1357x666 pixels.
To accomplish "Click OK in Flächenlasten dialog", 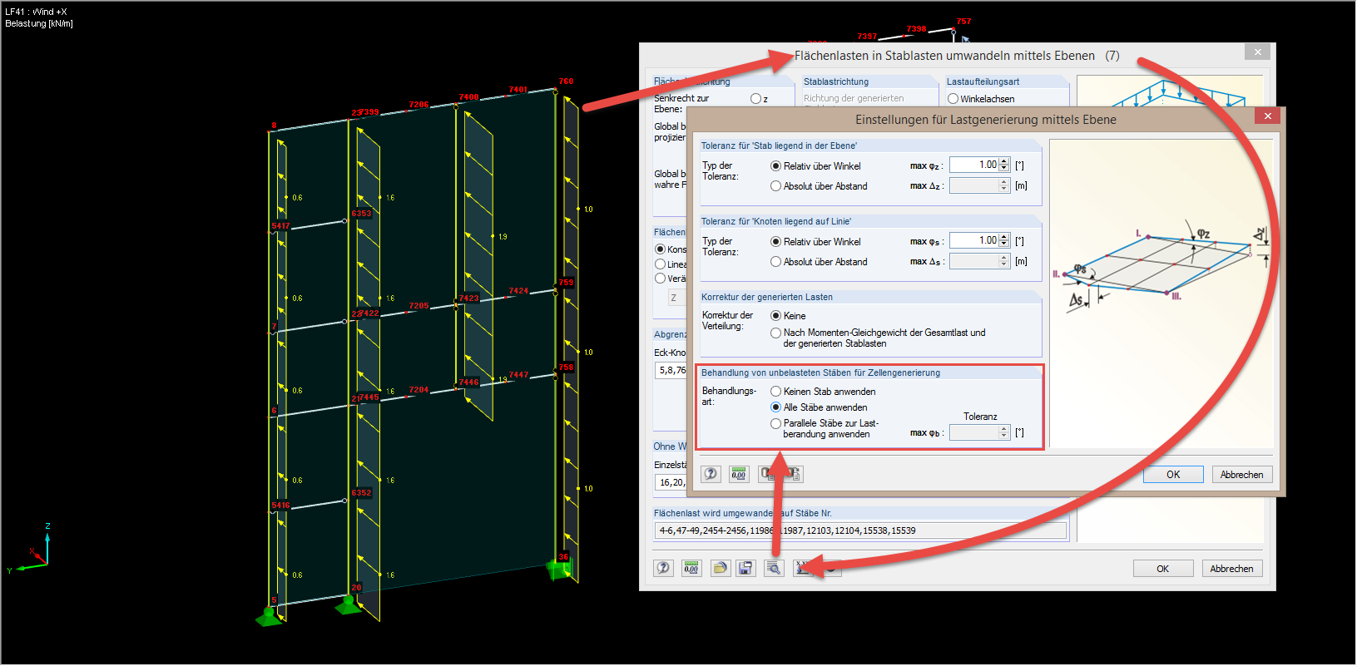I will (x=1162, y=569).
